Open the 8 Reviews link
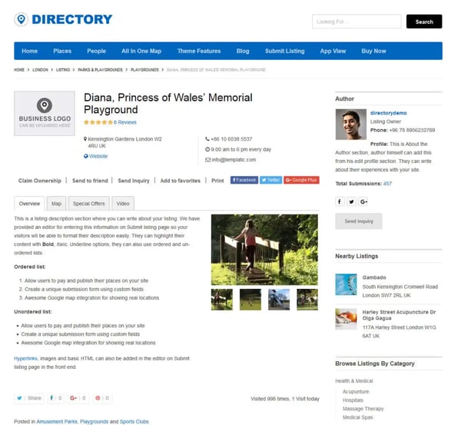 pos(125,122)
